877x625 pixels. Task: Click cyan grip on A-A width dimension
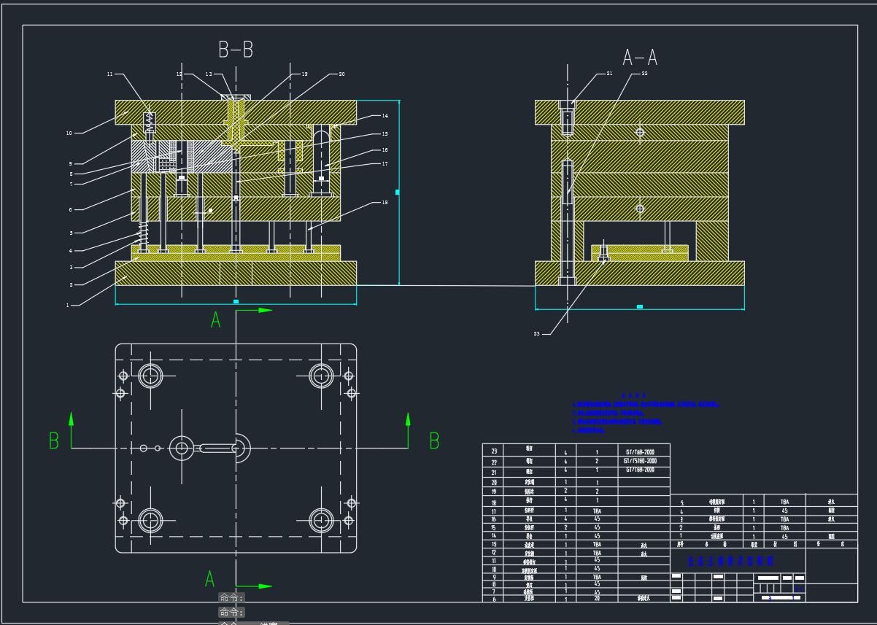coord(640,306)
